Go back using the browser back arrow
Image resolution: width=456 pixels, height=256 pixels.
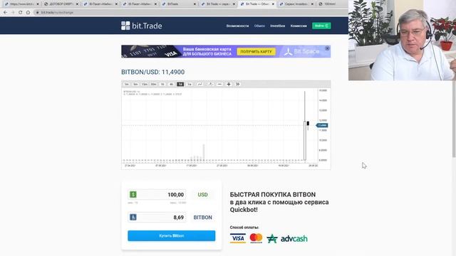5,13
